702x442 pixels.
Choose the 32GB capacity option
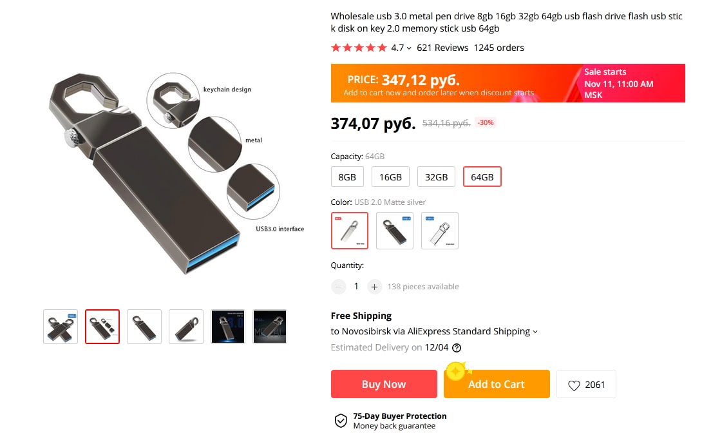pos(436,177)
